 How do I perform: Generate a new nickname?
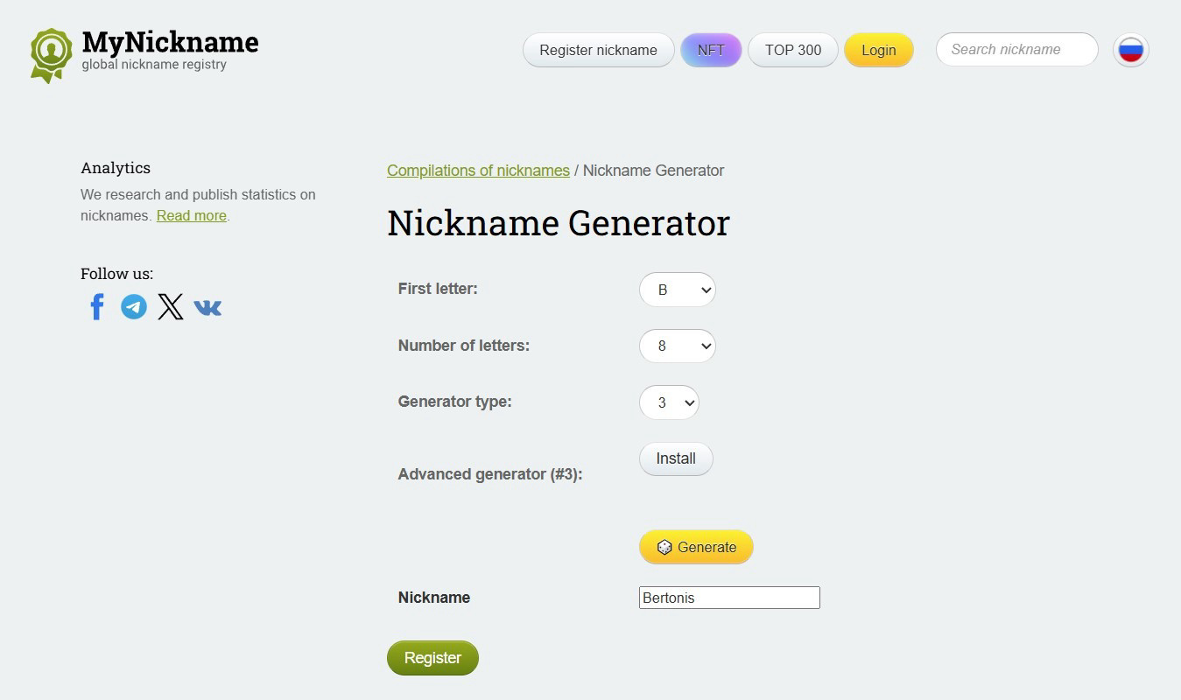(696, 547)
